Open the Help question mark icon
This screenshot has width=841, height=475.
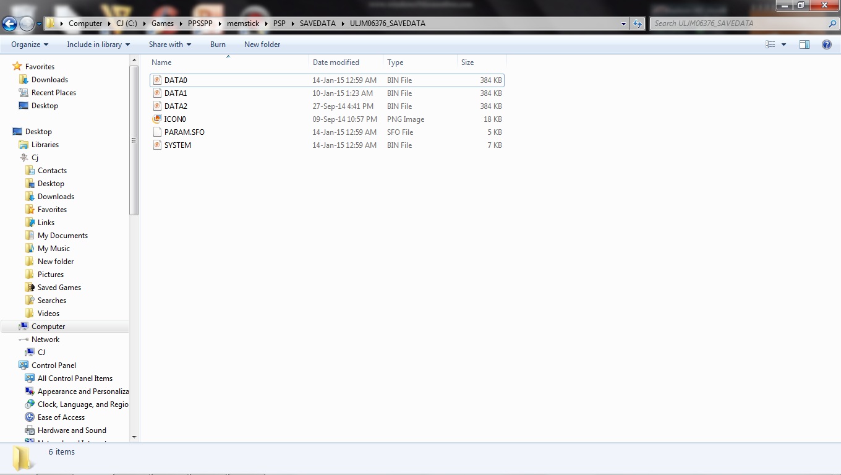tap(826, 45)
